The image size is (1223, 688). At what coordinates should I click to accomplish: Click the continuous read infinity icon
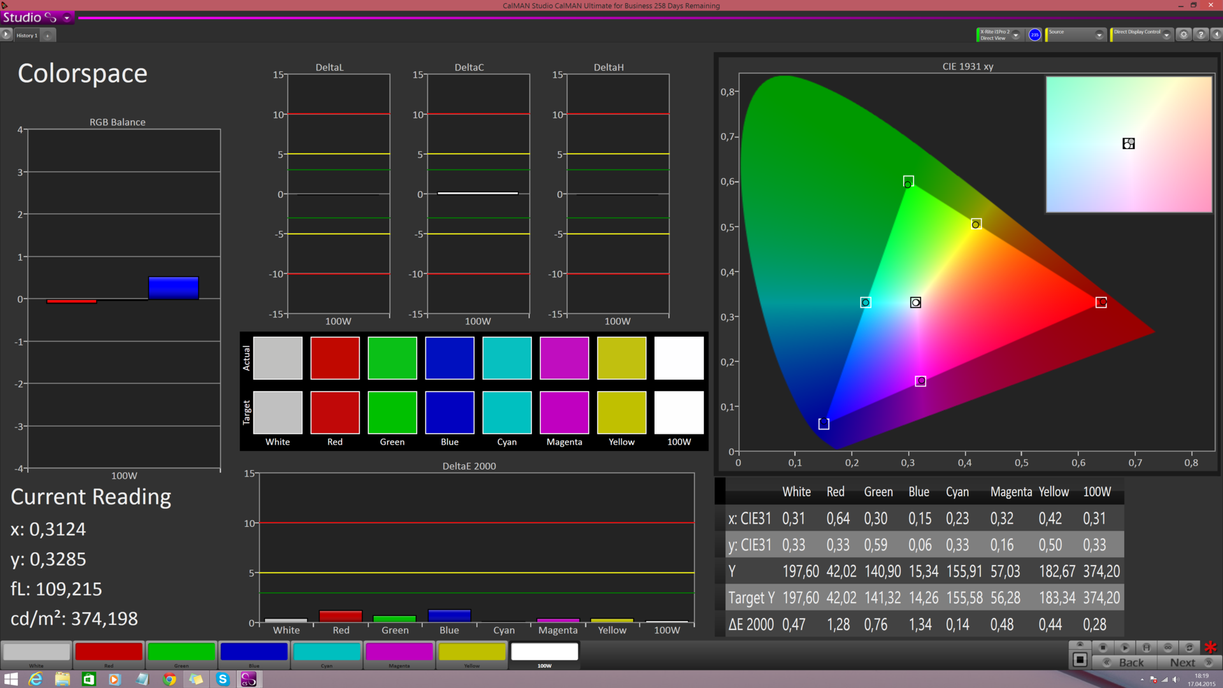1168,647
